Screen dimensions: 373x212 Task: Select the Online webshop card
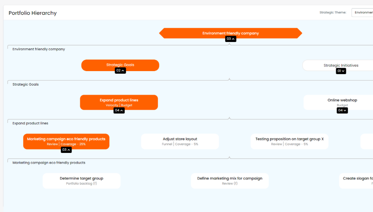pyautogui.click(x=338, y=102)
